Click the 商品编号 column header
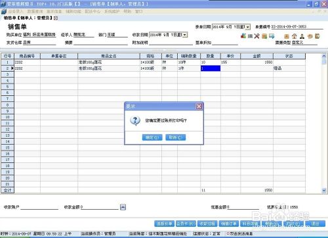 click(x=27, y=56)
